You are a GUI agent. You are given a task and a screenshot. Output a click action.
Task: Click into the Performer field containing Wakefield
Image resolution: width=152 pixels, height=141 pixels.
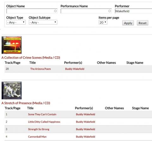pyautogui.click(x=133, y=11)
